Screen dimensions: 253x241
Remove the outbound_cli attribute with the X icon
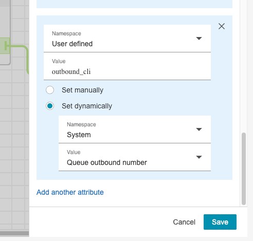click(x=222, y=26)
